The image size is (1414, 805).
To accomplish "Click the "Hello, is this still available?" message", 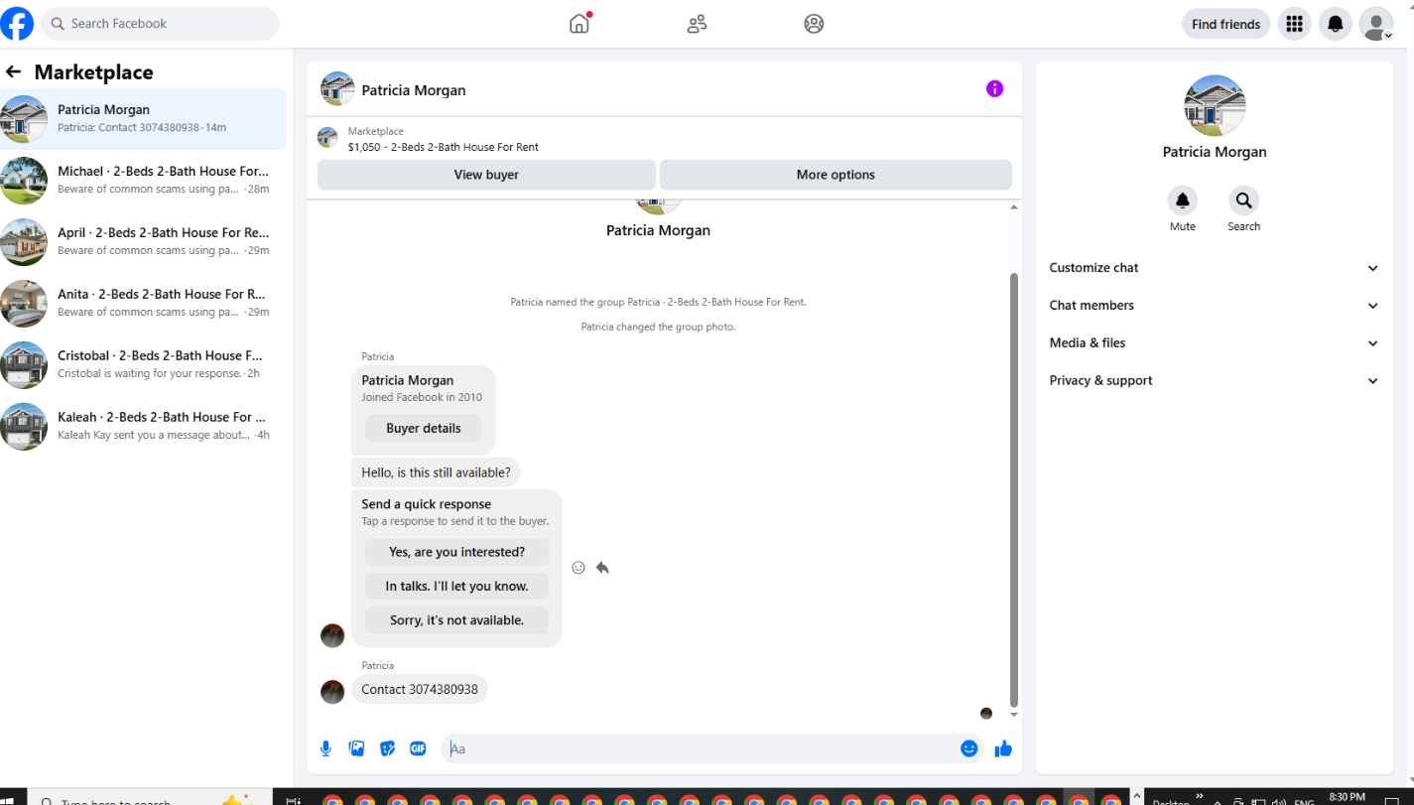I will [436, 472].
